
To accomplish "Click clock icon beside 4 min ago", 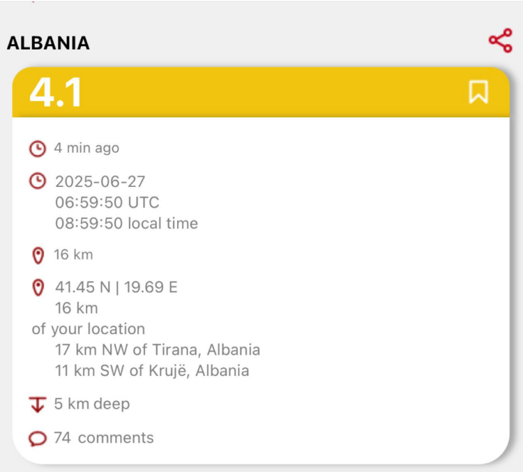I will (x=38, y=149).
